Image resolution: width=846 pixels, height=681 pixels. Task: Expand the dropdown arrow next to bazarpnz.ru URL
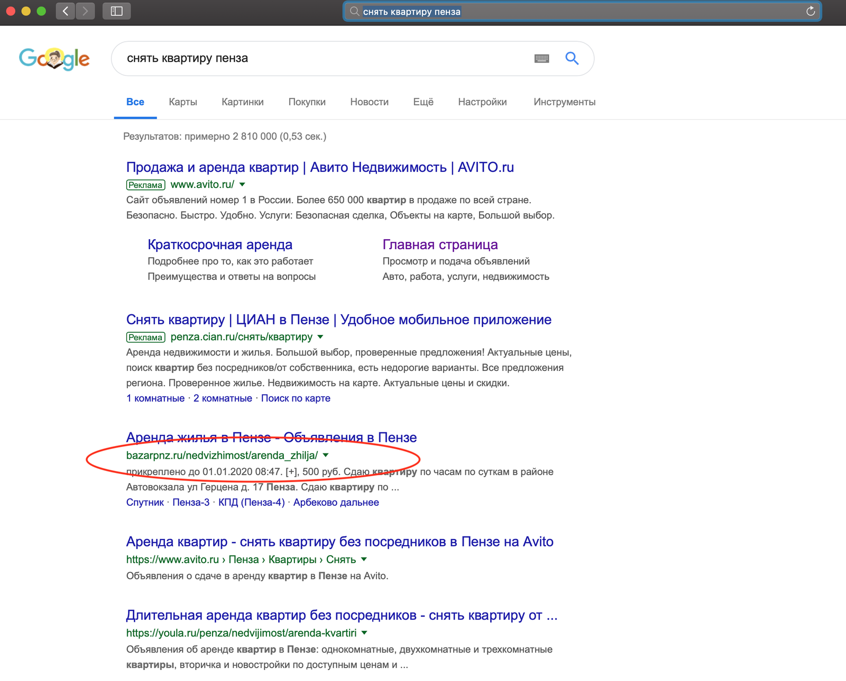[326, 456]
